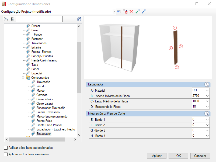Click the collapse tree icon

(x=12, y=19)
